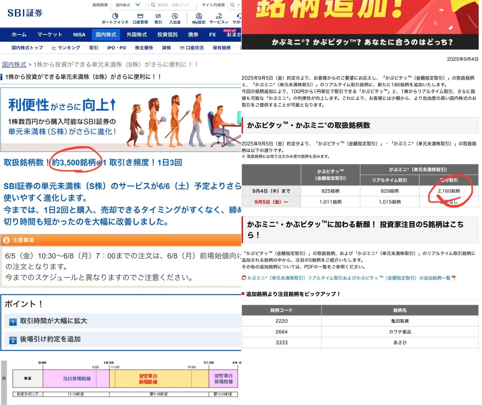Image resolution: width=482 pixels, height=405 pixels.
Task: Click the サイト内検索 magnifier icon
Action: tap(232, 5)
